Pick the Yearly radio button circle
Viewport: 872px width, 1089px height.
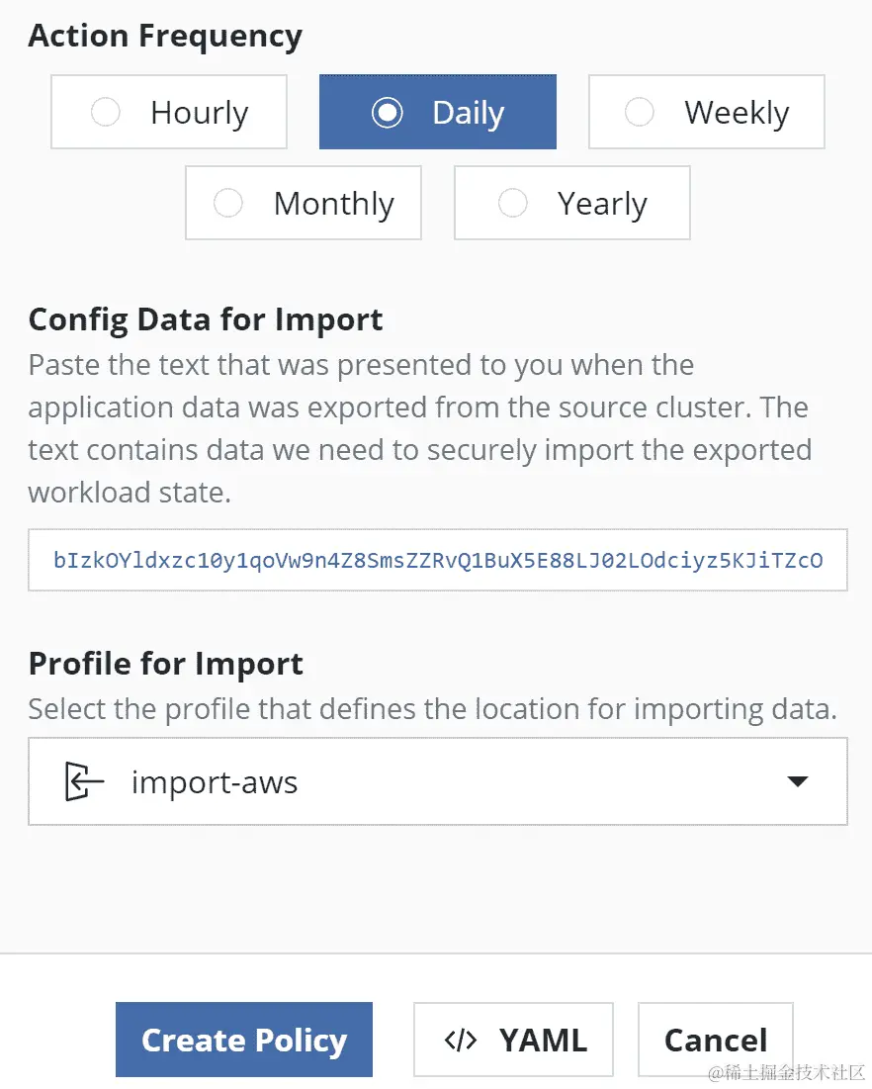click(513, 204)
